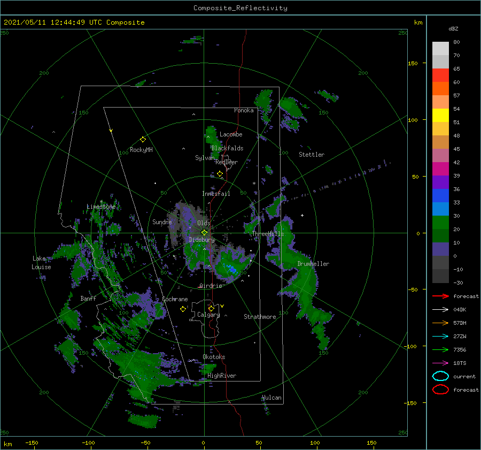Click the 27ZW legend label
The image size is (481, 450).
(460, 337)
